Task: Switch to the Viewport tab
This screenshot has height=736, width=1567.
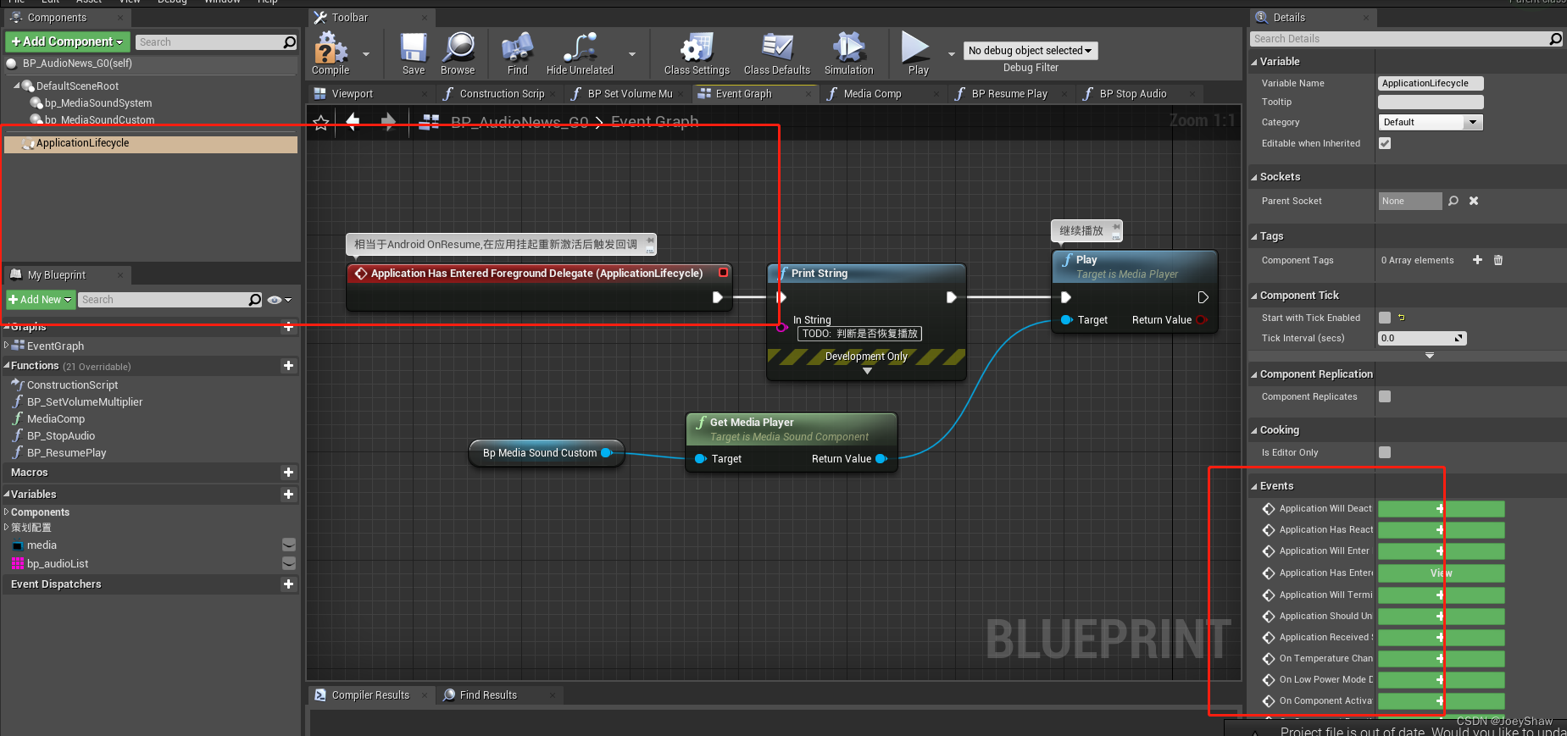Action: (353, 94)
